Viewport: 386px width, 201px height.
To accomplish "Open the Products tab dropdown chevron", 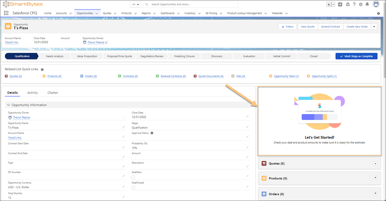I will [x=136, y=13].
